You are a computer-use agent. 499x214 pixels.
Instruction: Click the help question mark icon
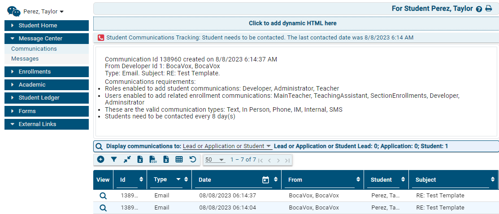pos(479,9)
